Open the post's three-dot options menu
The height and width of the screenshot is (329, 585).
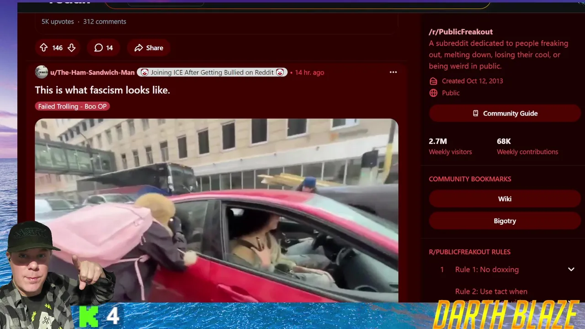393,72
